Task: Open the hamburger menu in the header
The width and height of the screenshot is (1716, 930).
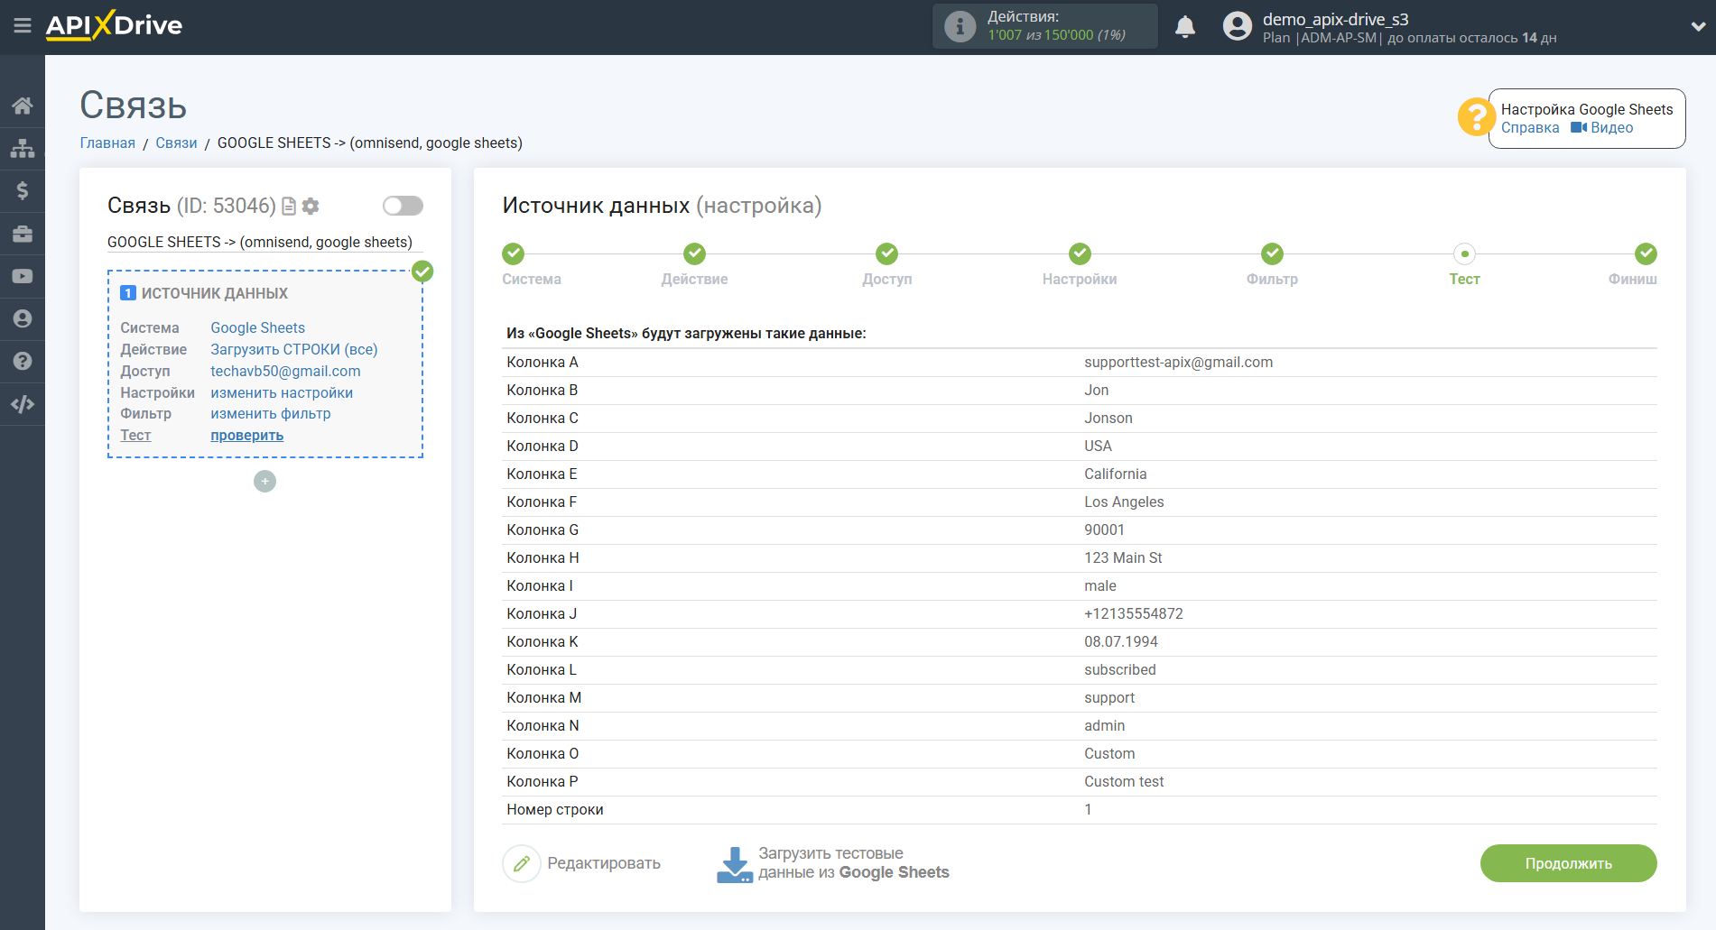Action: coord(23,26)
